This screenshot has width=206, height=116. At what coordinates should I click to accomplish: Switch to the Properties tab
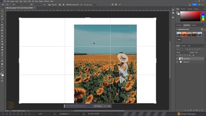(x=179, y=25)
